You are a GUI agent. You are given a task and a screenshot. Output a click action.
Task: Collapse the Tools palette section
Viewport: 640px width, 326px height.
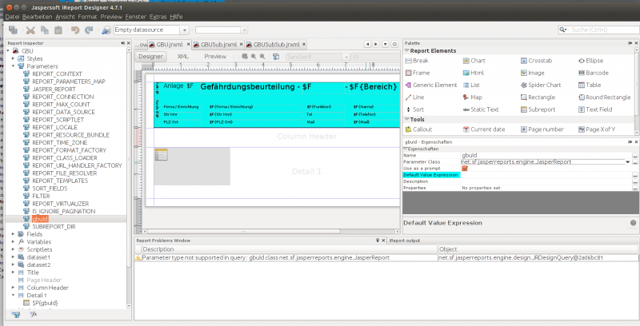pyautogui.click(x=406, y=119)
